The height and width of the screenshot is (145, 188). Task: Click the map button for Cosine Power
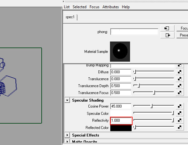[180, 106]
